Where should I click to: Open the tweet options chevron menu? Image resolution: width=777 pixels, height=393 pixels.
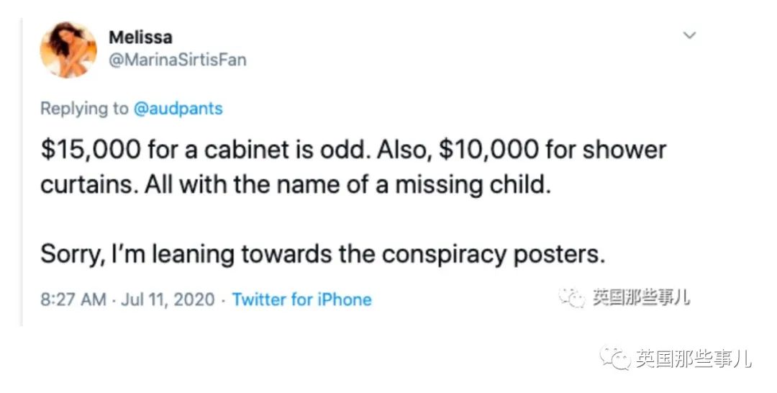[x=689, y=35]
